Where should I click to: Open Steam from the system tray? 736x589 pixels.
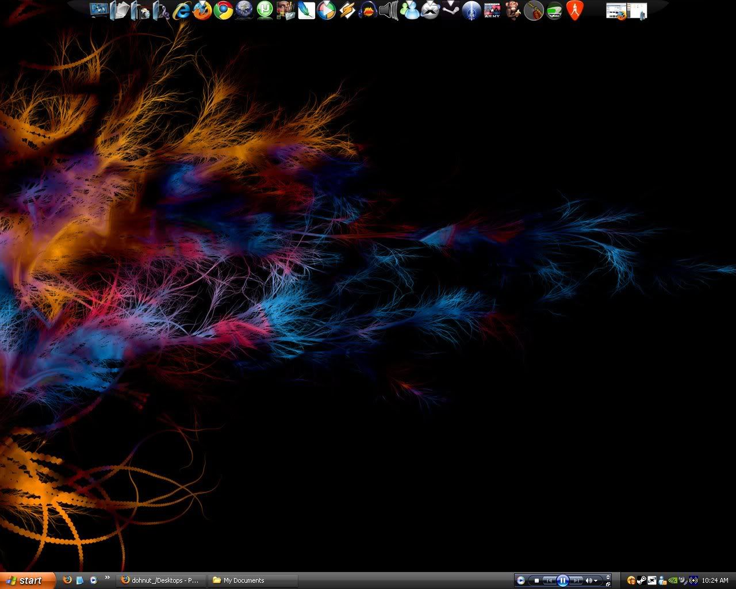click(642, 580)
